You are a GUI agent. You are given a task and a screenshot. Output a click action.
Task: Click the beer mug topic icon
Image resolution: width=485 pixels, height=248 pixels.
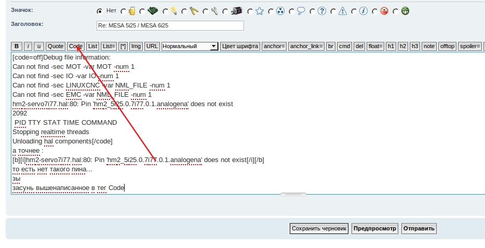click(x=132, y=11)
